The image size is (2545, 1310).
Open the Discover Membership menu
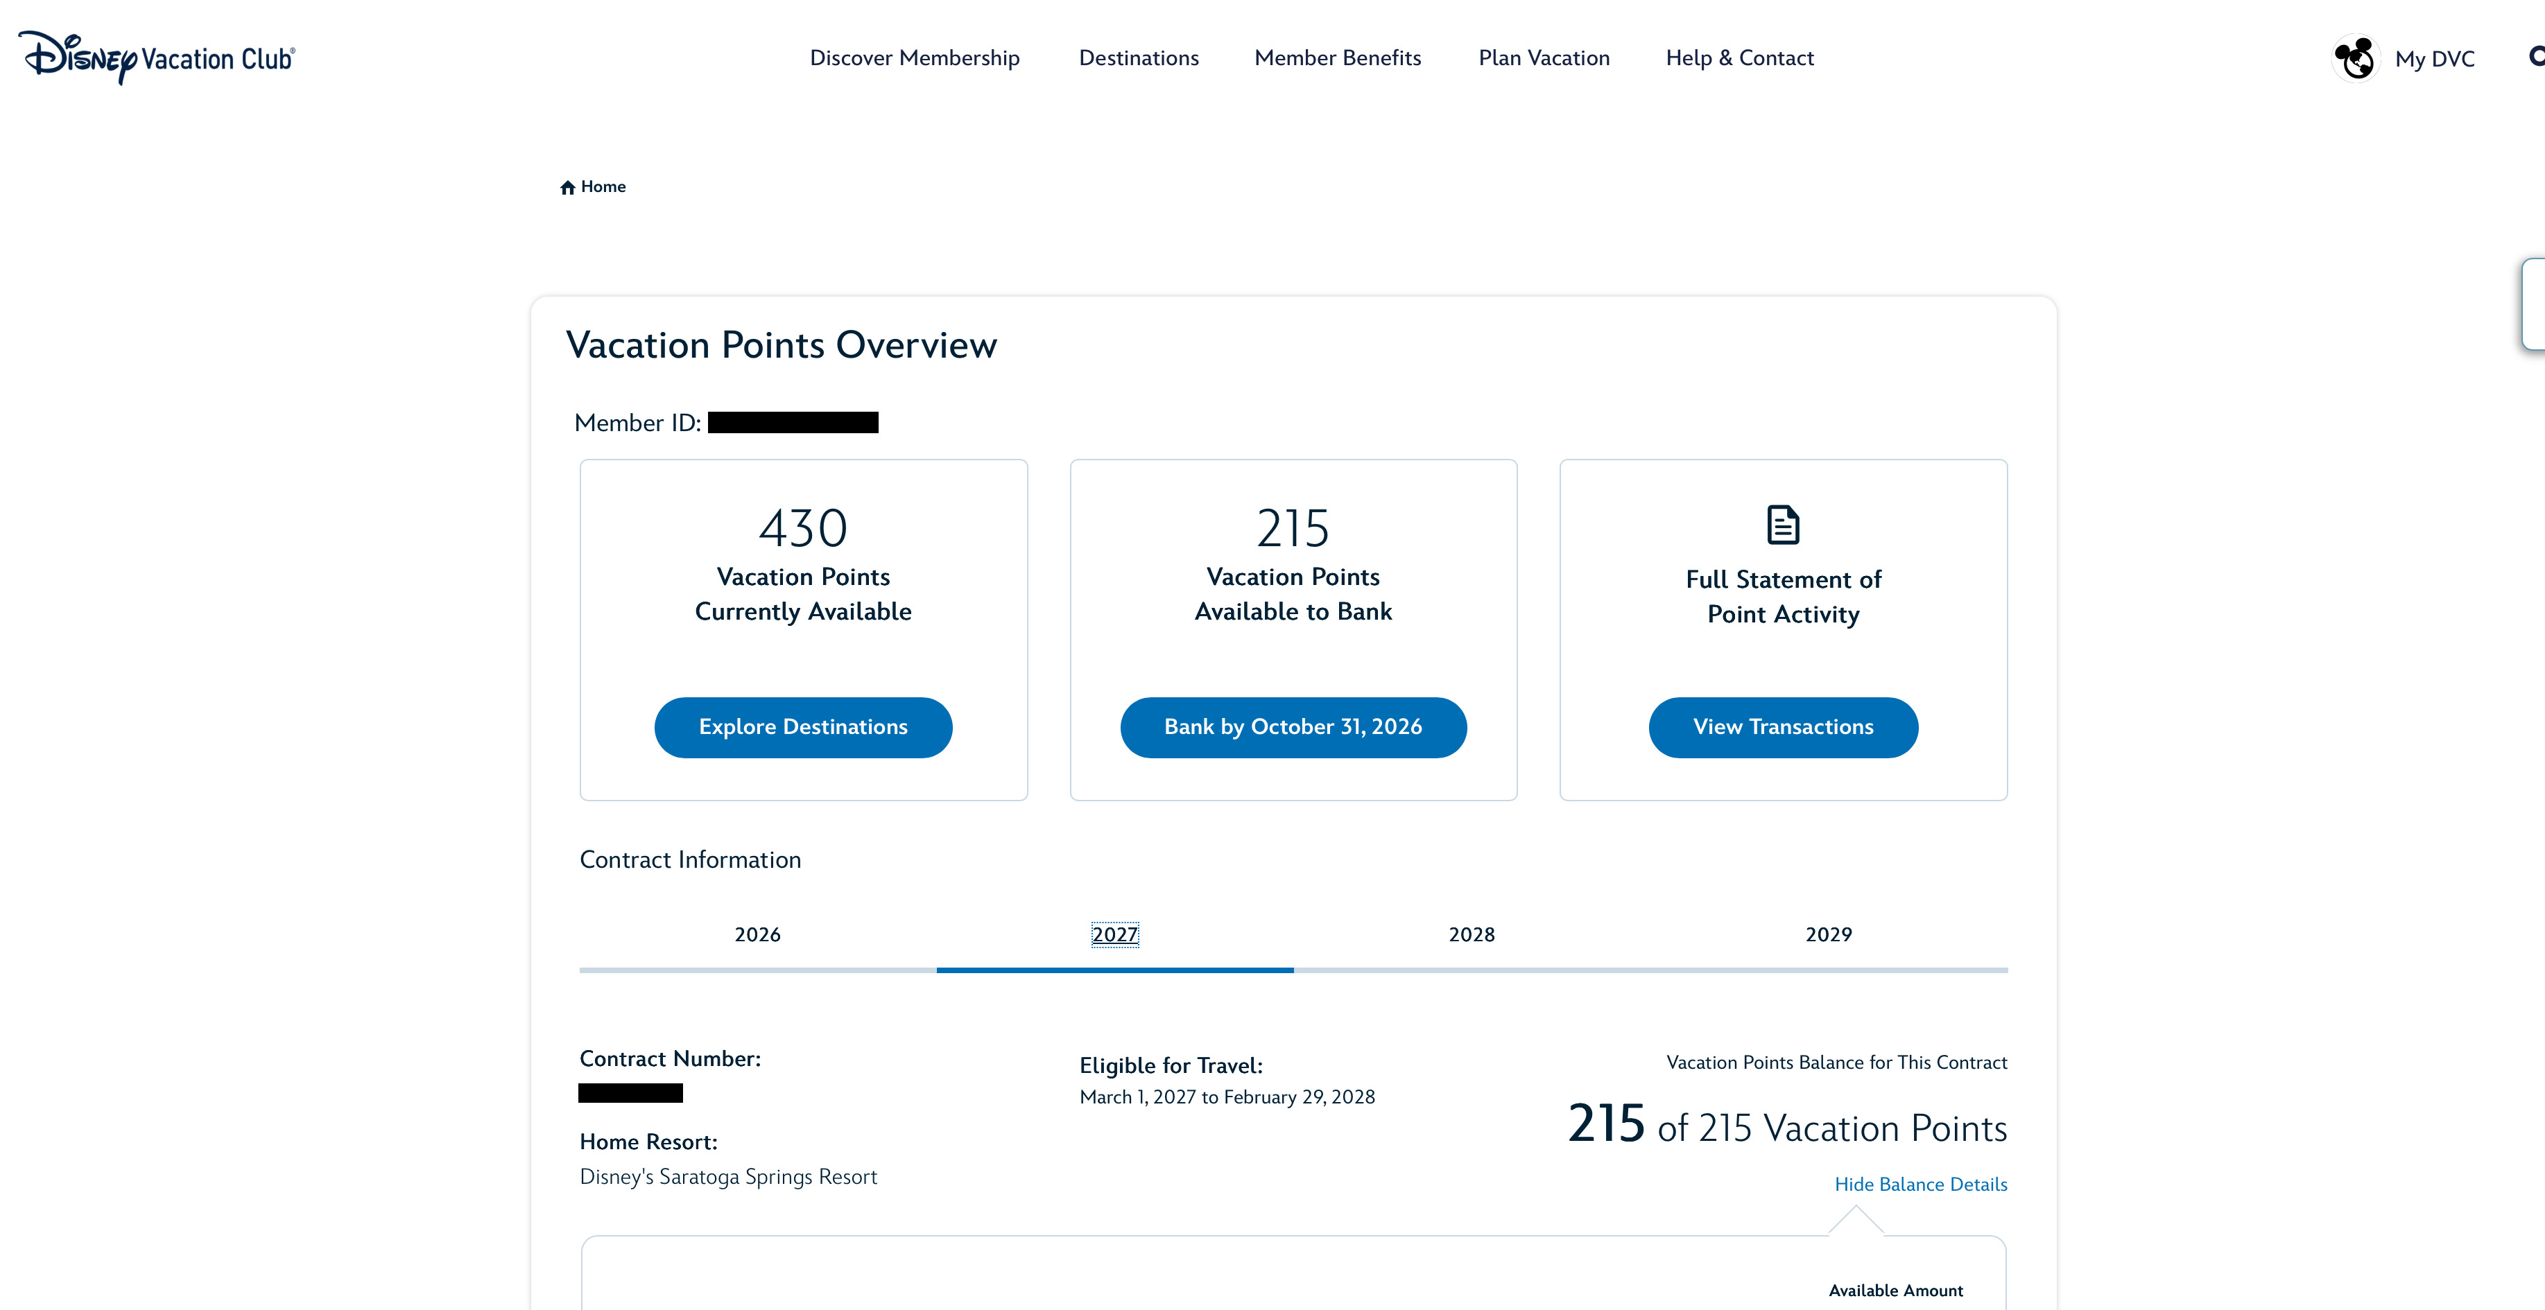tap(915, 58)
